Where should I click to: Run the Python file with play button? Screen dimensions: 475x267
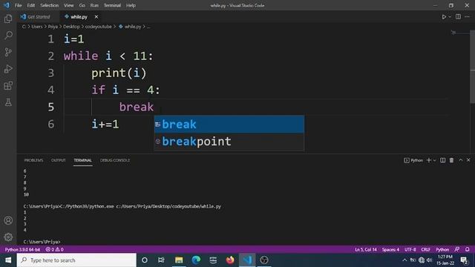[x=444, y=17]
